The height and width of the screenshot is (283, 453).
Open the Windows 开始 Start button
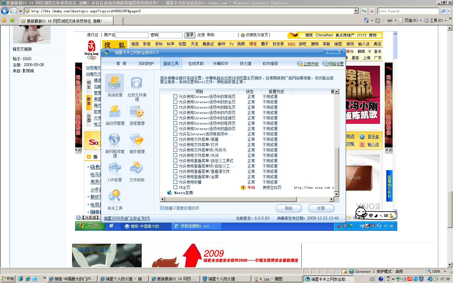click(x=8, y=279)
